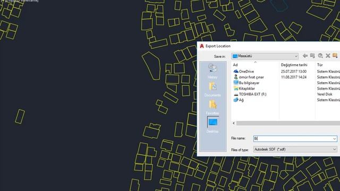Click the Search the Web icon
This screenshot has height=191, width=340.
(320, 56)
